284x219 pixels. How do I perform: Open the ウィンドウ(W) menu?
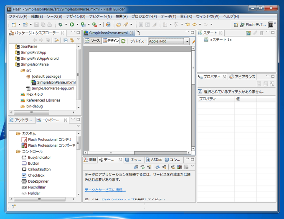(x=208, y=16)
